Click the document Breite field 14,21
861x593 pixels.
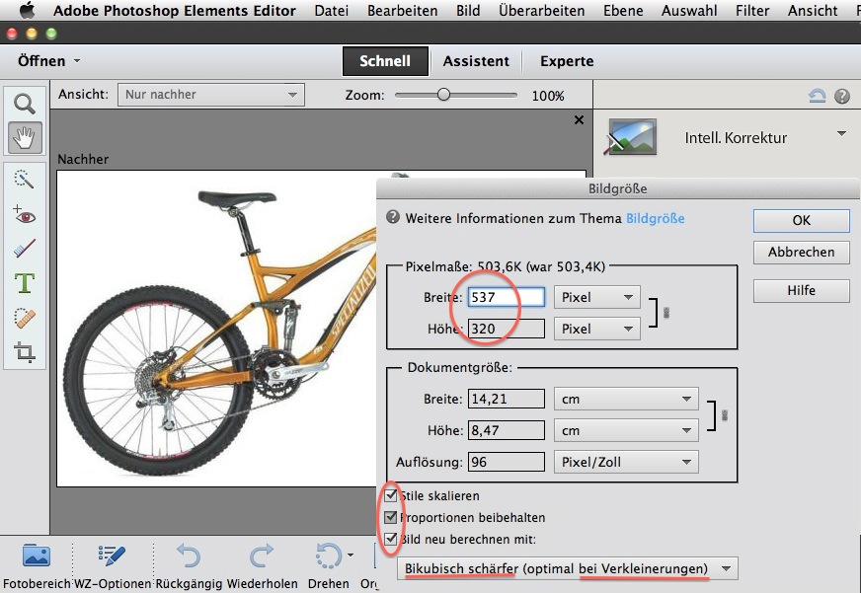pos(507,399)
